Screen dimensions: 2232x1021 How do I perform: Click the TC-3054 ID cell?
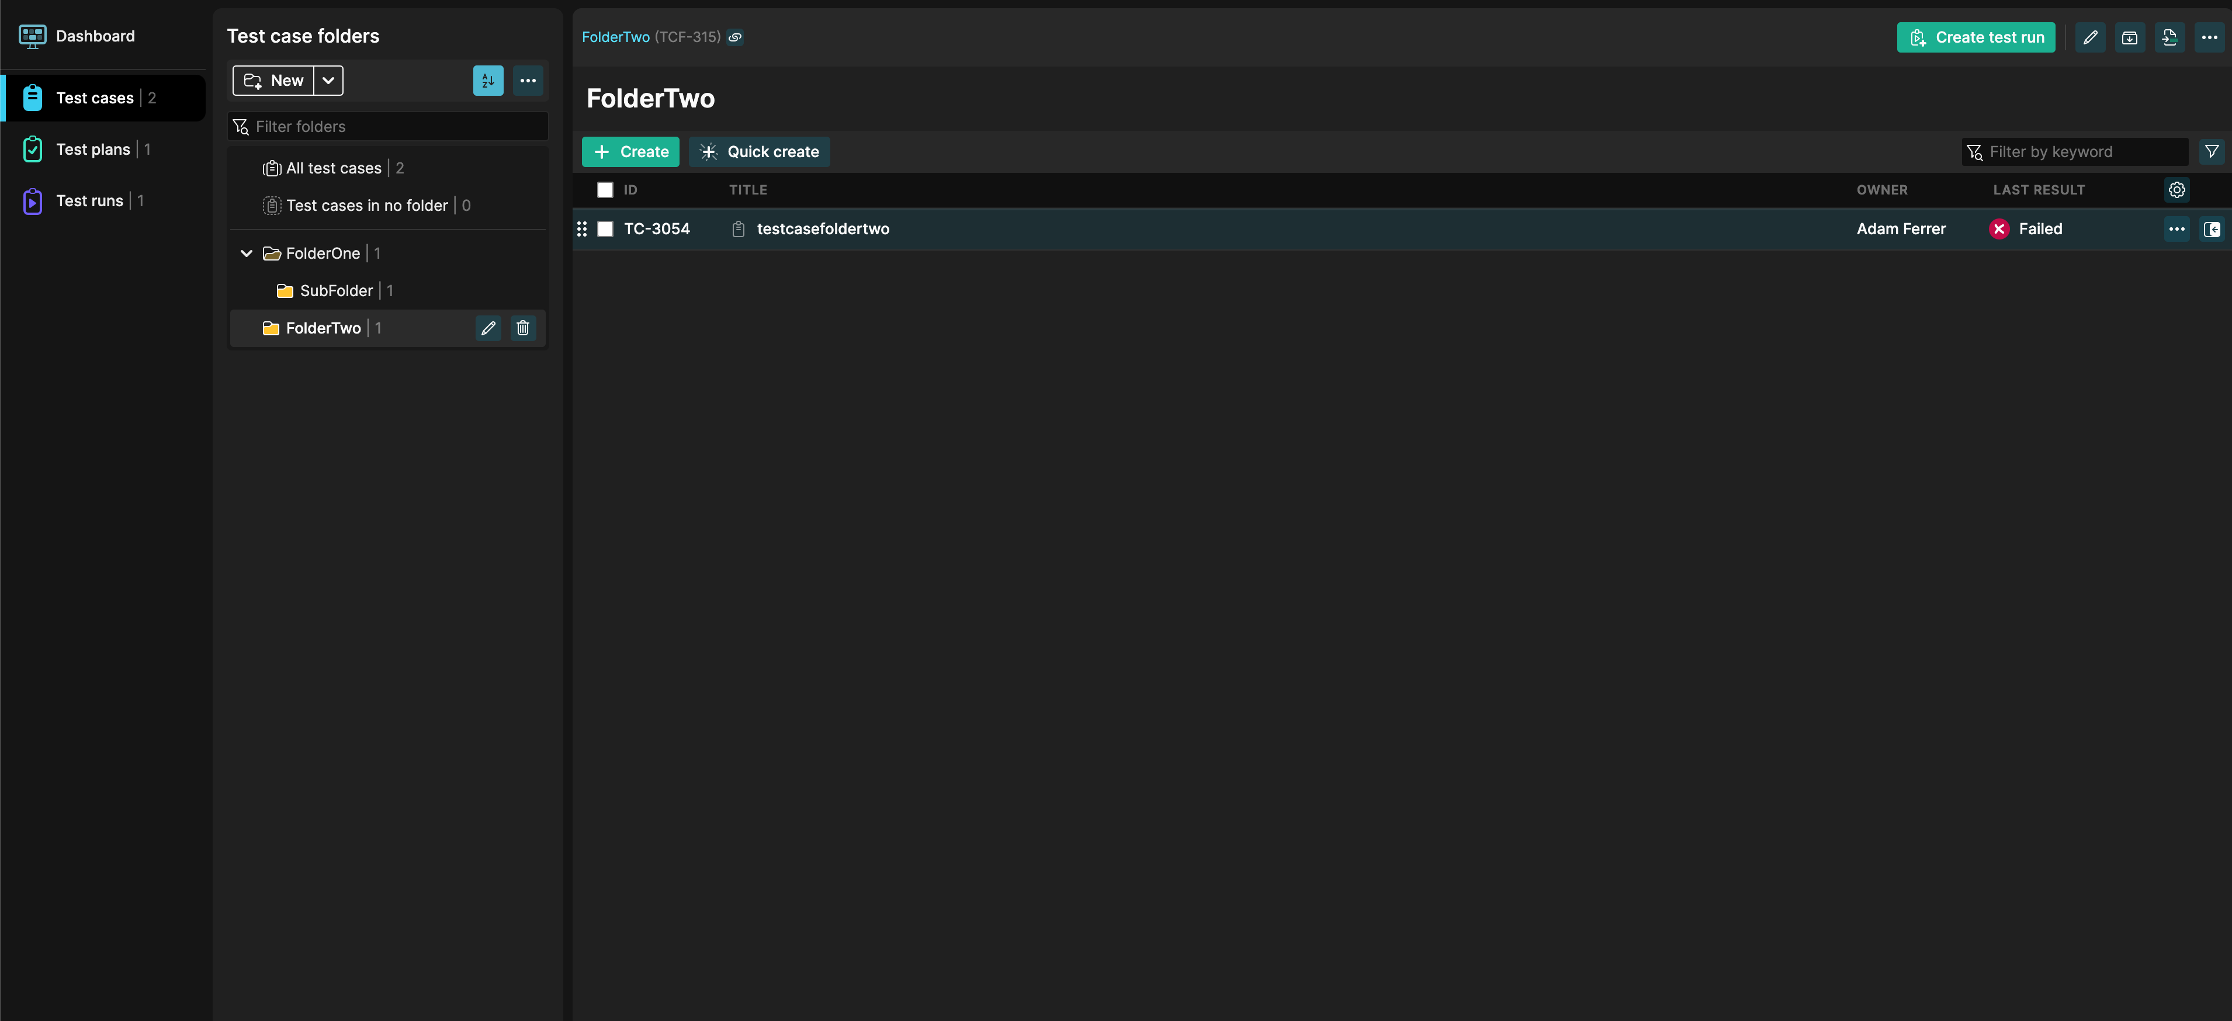pyautogui.click(x=657, y=228)
